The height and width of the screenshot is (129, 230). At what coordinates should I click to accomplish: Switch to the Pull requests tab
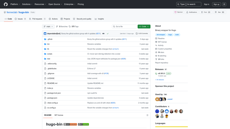coord(37,19)
